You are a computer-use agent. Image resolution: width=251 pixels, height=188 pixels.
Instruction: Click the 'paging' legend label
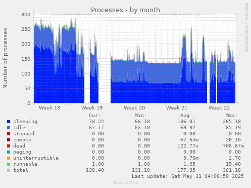point(22,152)
